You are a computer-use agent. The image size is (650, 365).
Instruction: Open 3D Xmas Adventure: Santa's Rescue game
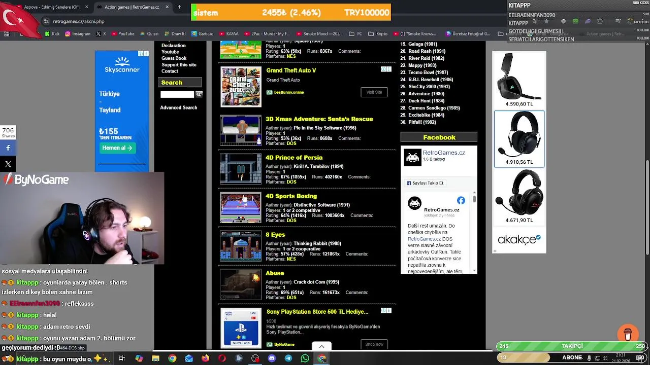coord(319,119)
